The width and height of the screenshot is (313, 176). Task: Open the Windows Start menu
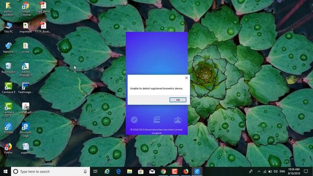pos(5,172)
